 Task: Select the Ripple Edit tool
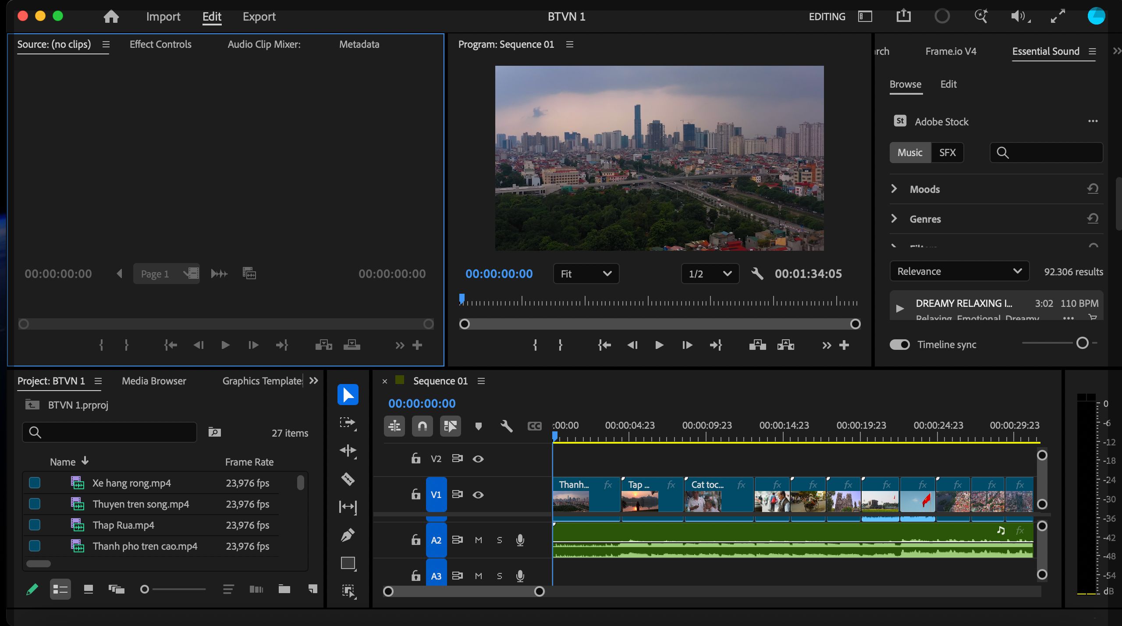348,451
